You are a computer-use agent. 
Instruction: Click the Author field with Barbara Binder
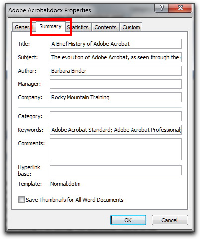point(116,71)
